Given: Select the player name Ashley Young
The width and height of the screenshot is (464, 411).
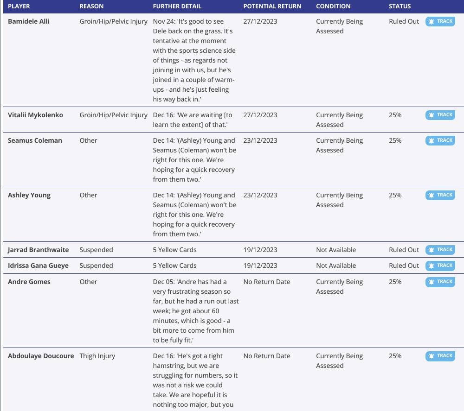Looking at the screenshot, I should 29,196.
